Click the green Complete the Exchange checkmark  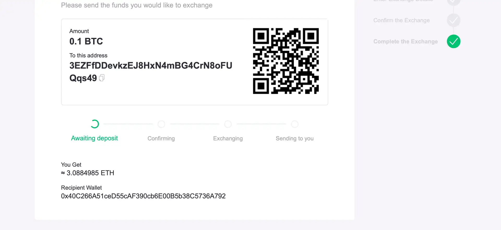pos(454,41)
